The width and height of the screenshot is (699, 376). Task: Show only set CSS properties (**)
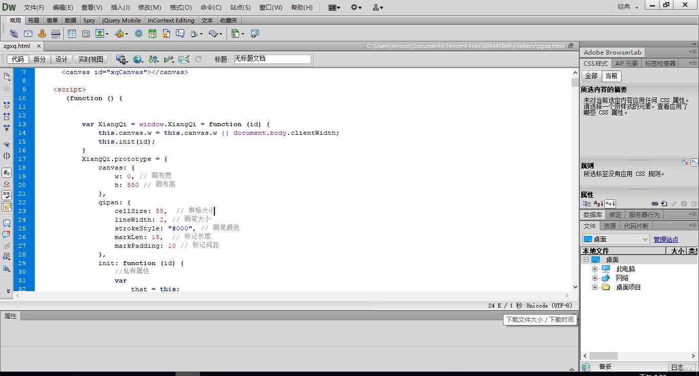tap(610, 203)
